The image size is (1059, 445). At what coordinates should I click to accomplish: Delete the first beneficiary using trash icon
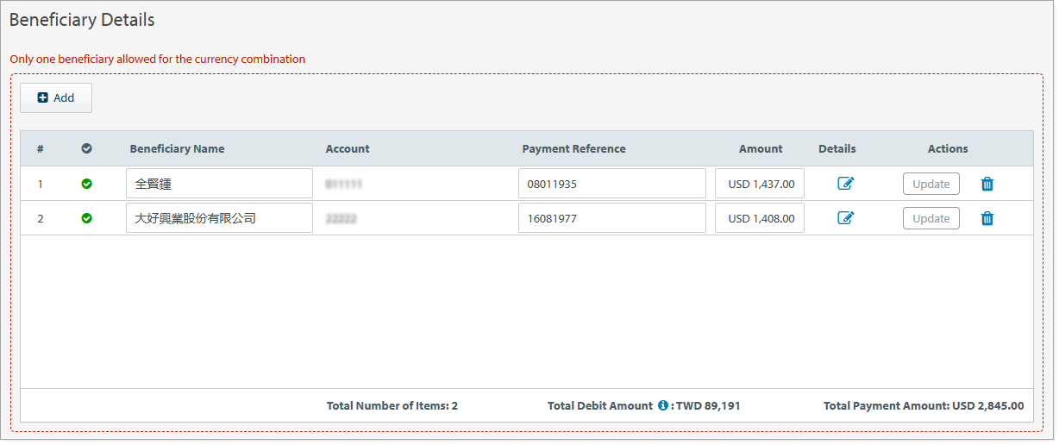(x=987, y=184)
